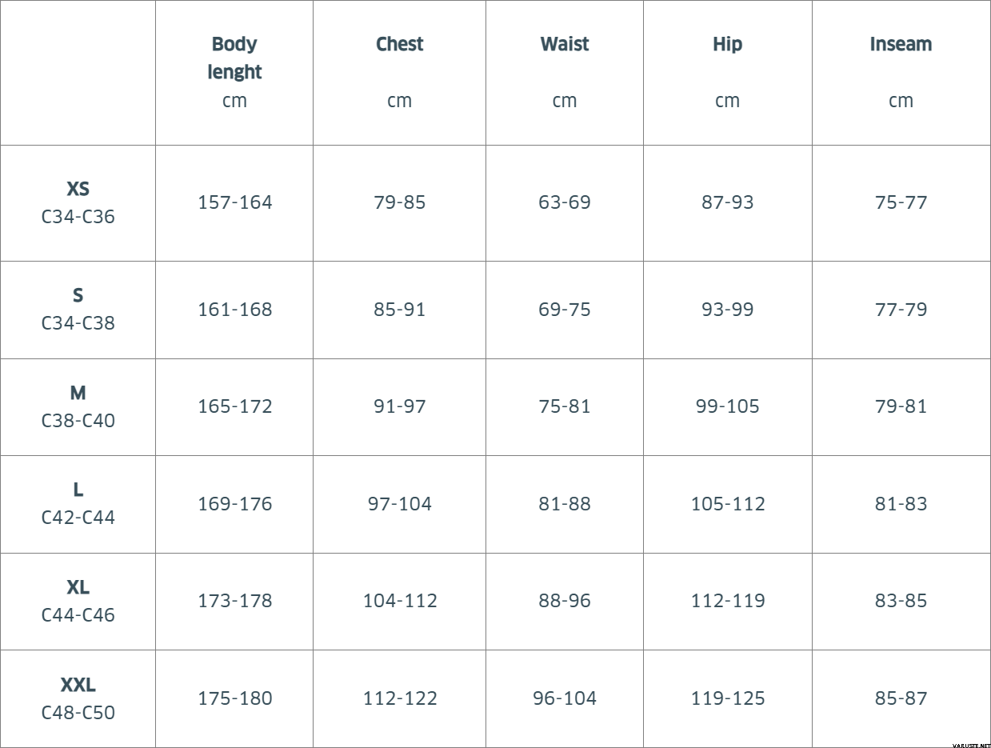Click the varuste.net watermark text

pos(970,743)
